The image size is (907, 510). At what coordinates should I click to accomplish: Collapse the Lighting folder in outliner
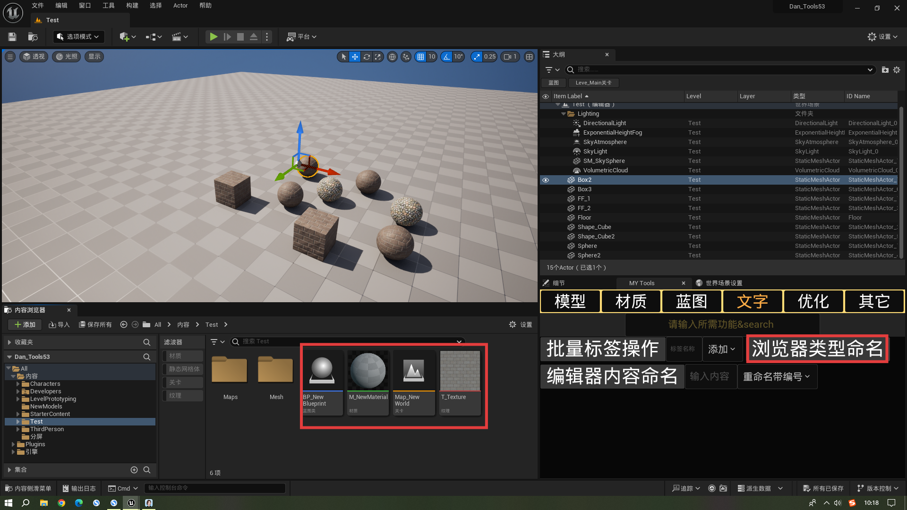[563, 114]
